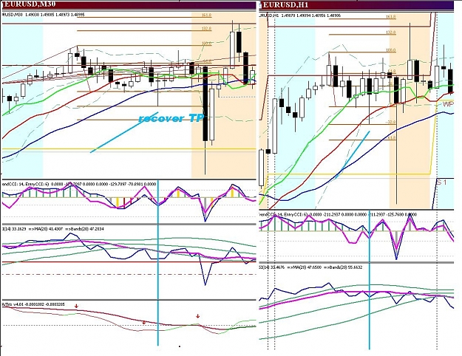Select the cyan vertical line on M30 chart
The image size is (462, 356).
pyautogui.click(x=158, y=263)
